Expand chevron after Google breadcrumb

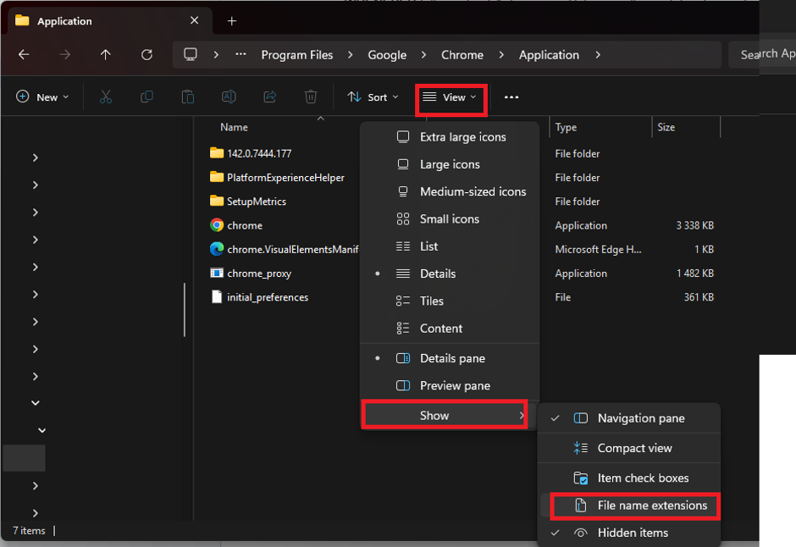click(x=423, y=54)
